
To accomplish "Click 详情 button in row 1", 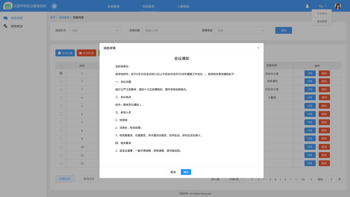I will [x=310, y=73].
